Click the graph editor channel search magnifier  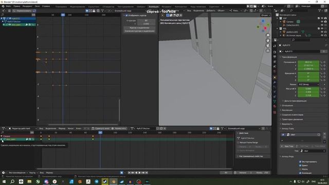(x=3, y=15)
